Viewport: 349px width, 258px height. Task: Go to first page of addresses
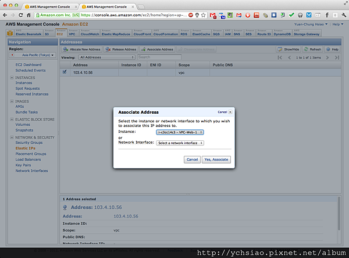280,57
